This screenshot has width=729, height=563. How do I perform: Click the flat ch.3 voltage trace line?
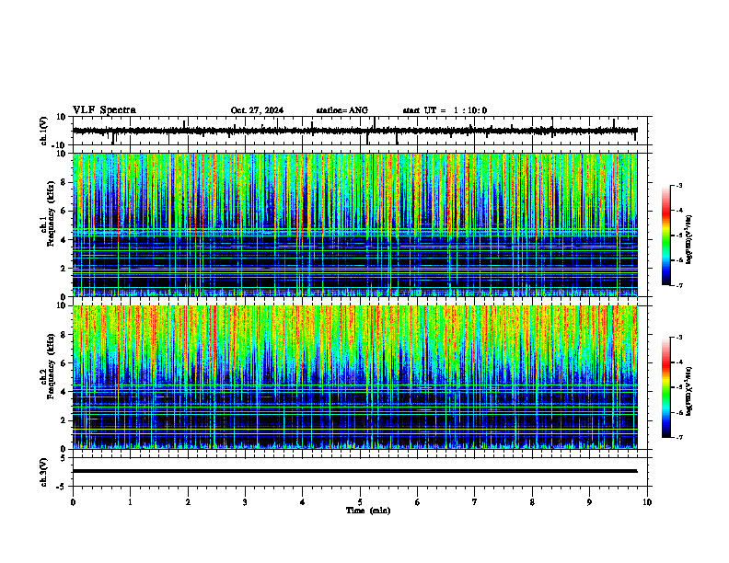pyautogui.click(x=355, y=471)
